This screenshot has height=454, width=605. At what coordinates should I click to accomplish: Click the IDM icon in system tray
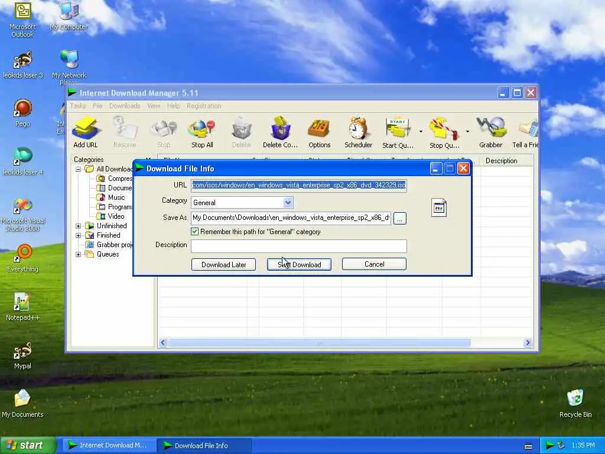(549, 446)
